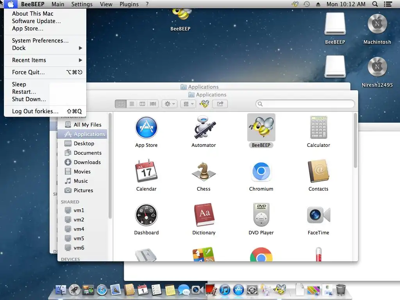The width and height of the screenshot is (400, 300).
Task: Switch Finder to column view
Action: [x=142, y=104]
